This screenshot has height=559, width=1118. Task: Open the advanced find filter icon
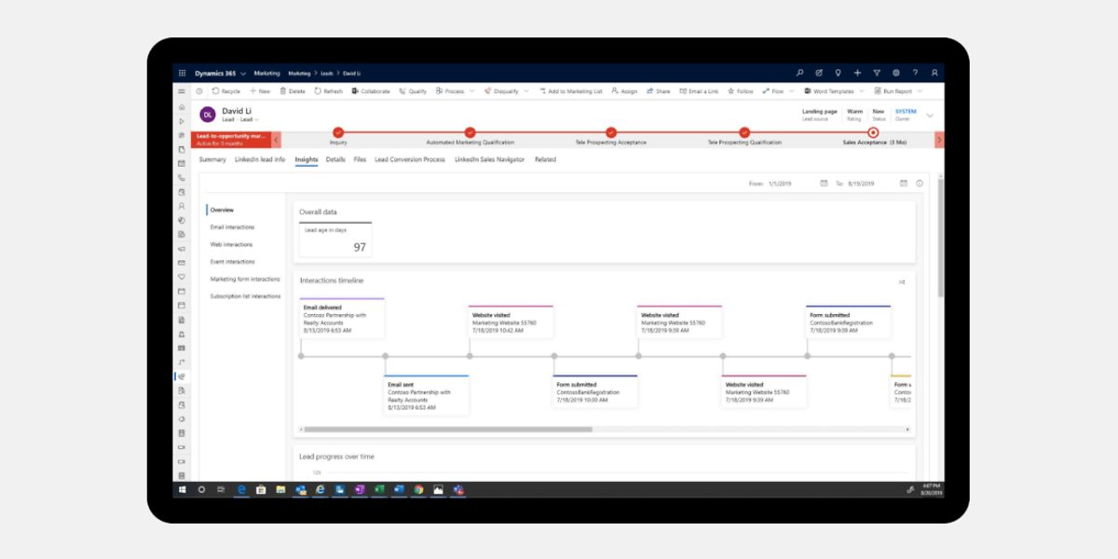(x=877, y=73)
